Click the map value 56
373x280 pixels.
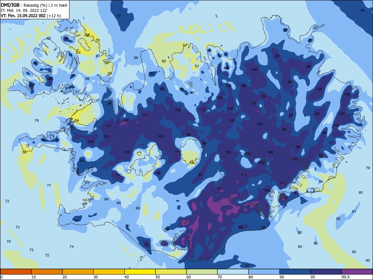(24, 152)
